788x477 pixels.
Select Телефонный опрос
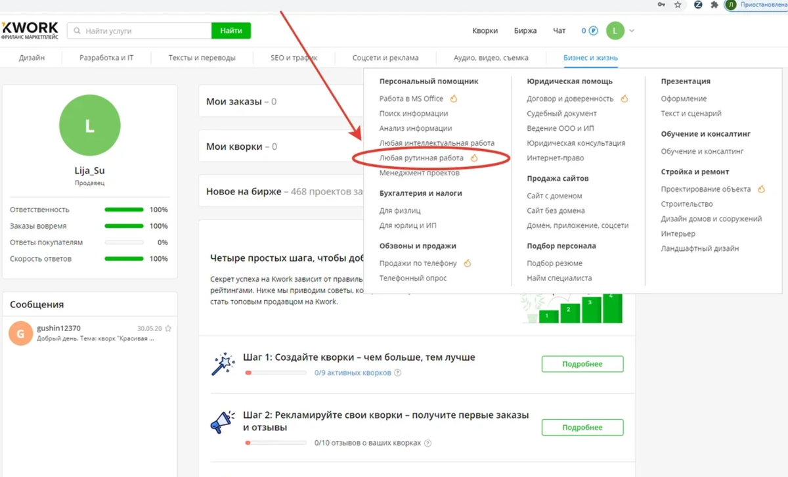click(x=413, y=278)
